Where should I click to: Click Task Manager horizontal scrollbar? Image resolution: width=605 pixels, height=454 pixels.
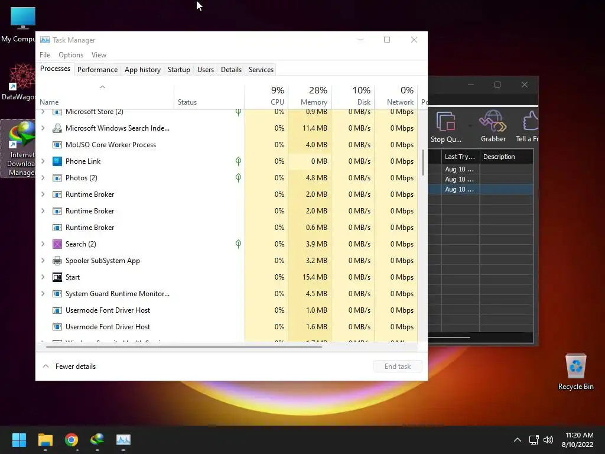pos(184,346)
